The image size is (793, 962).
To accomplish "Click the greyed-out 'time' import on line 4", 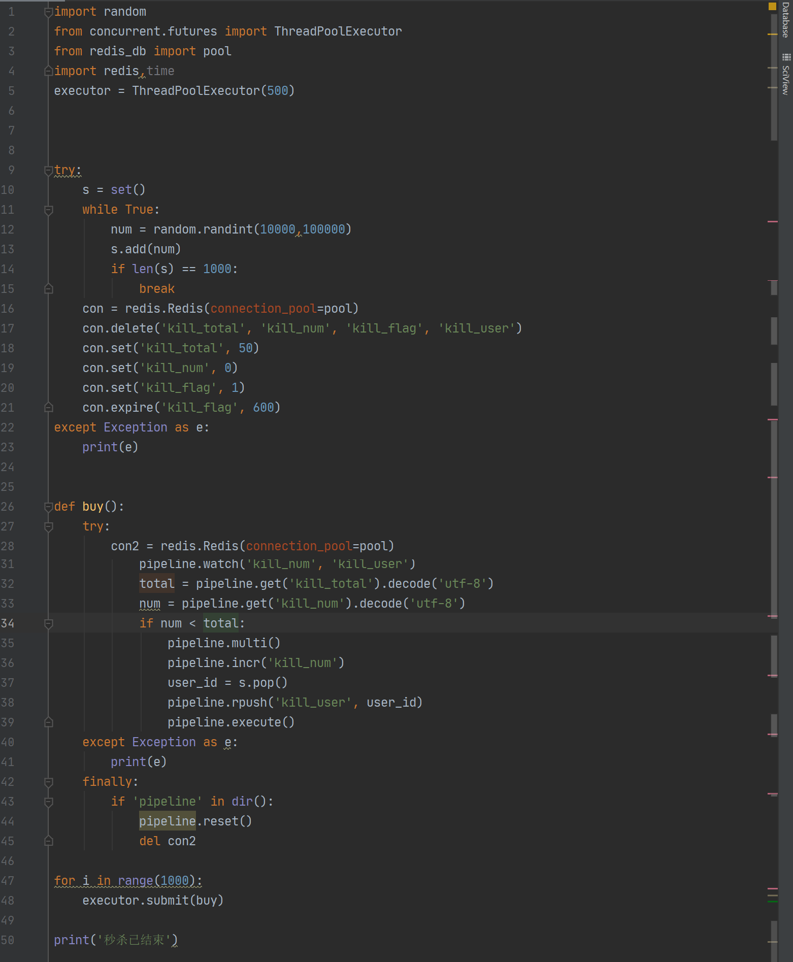I will click(x=160, y=71).
